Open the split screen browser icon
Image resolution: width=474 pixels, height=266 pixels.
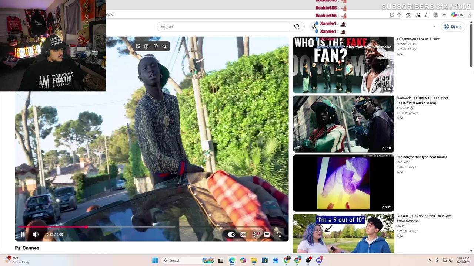(x=392, y=15)
